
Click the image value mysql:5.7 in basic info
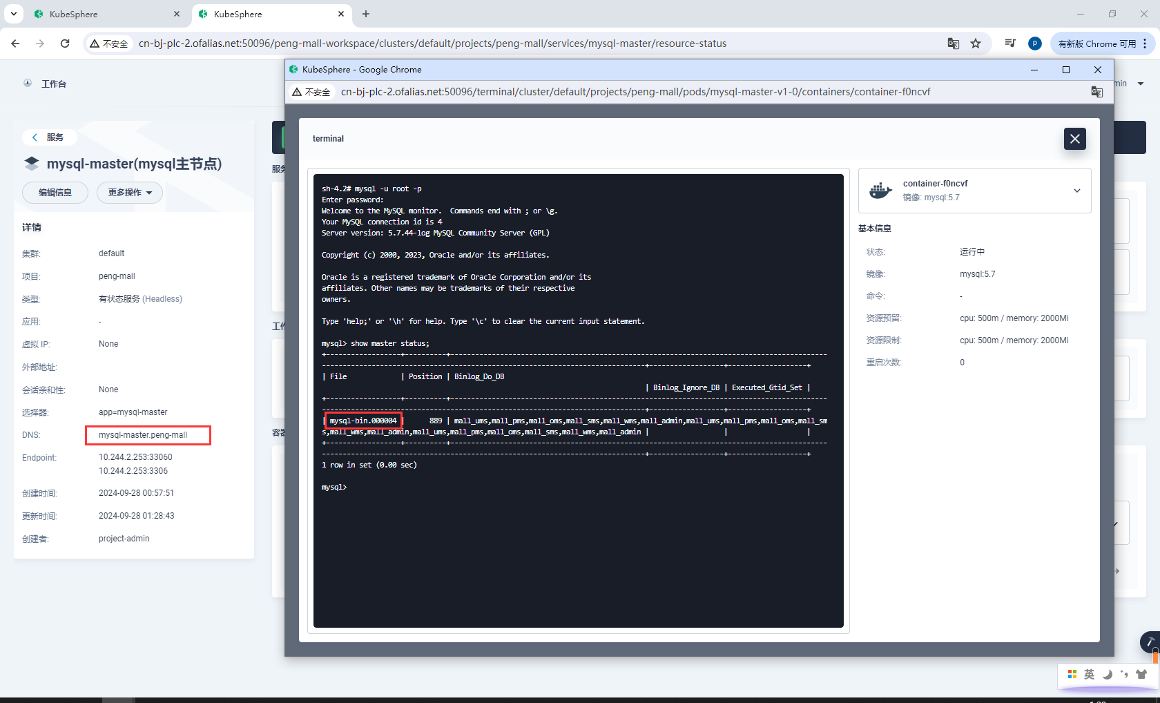pyautogui.click(x=977, y=274)
